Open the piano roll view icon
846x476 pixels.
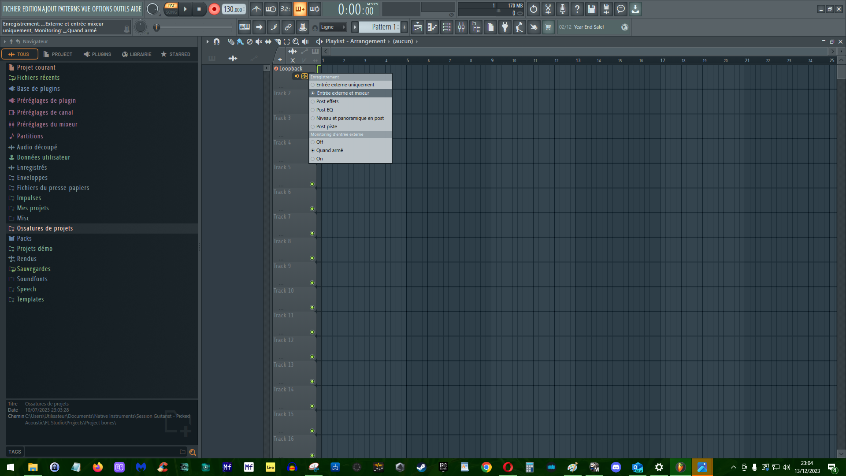(432, 27)
